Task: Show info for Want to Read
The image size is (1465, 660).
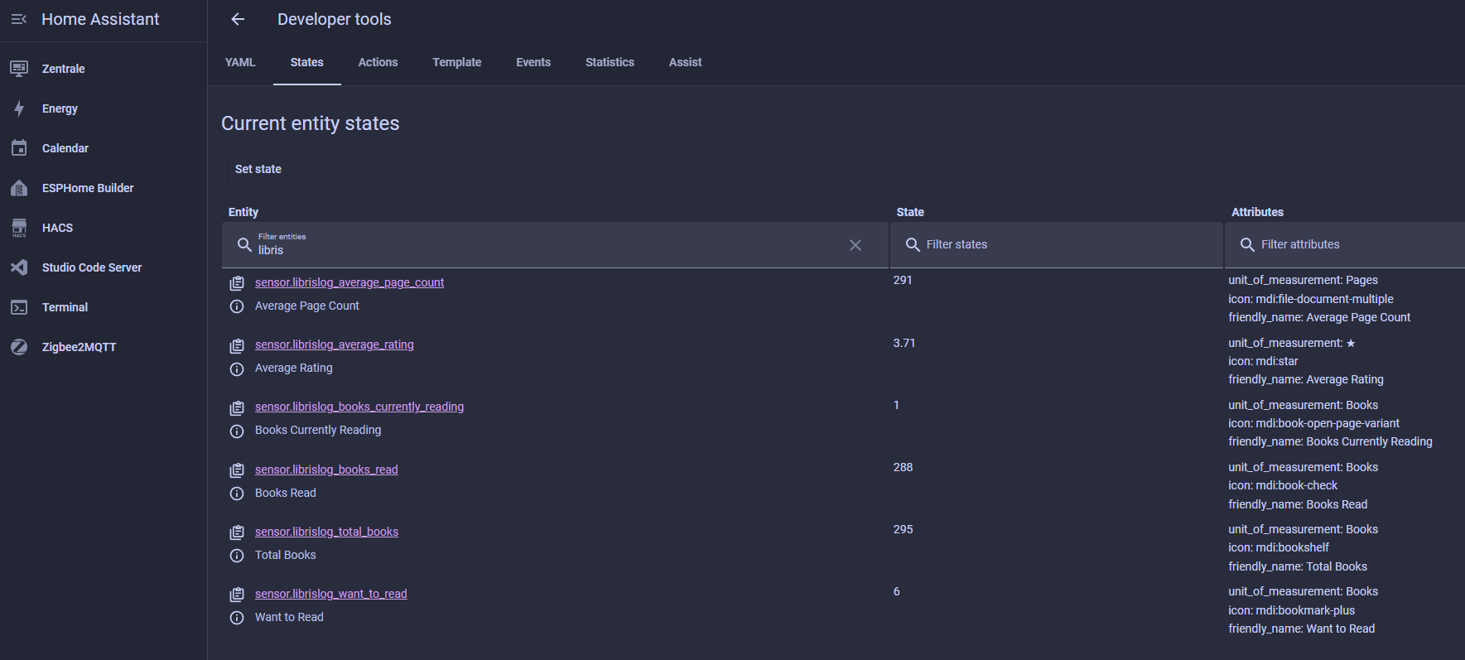Action: (237, 618)
